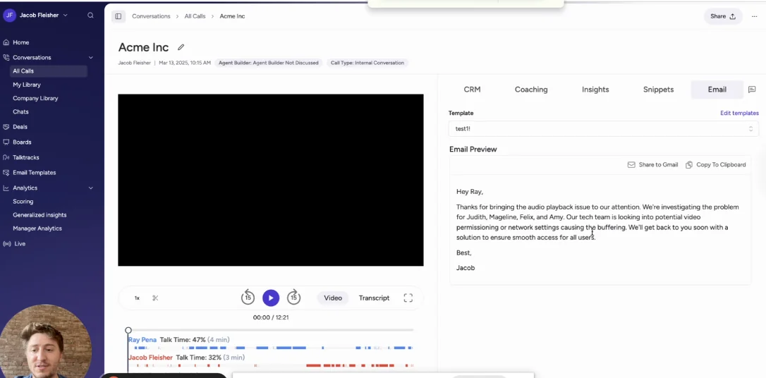Play the call recording

[x=271, y=298]
